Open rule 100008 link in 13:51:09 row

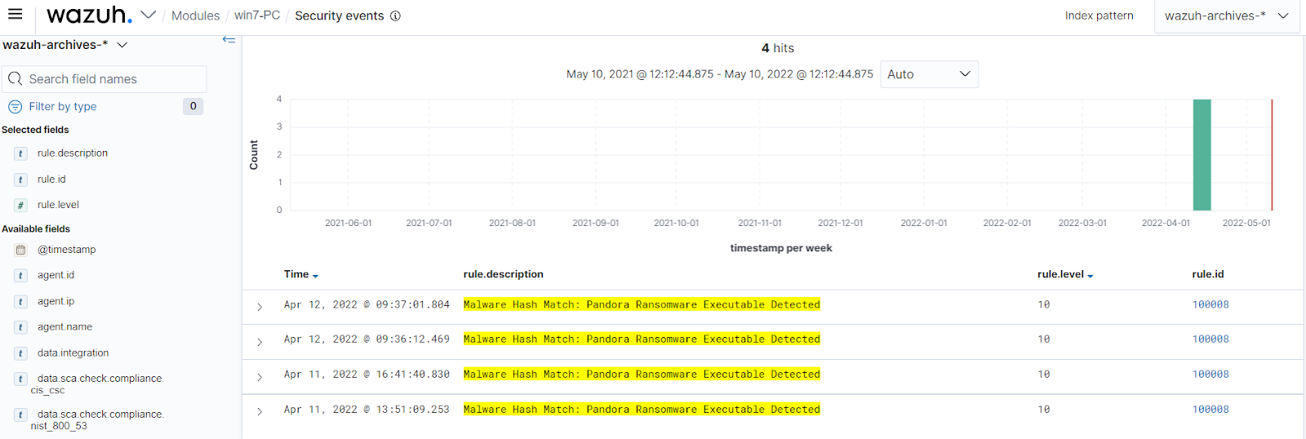click(x=1210, y=409)
